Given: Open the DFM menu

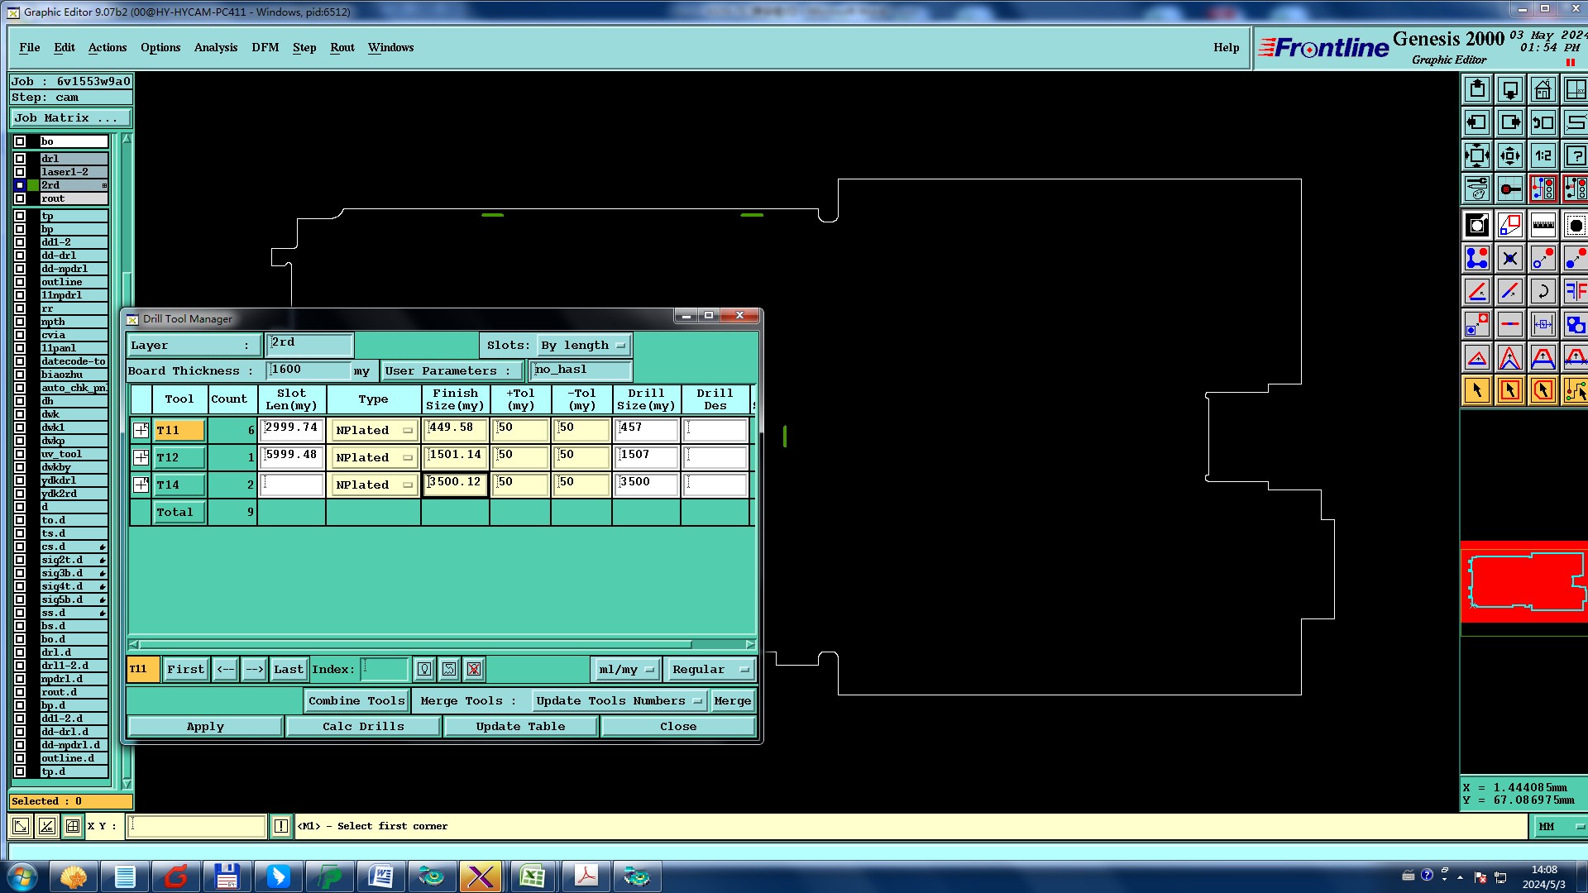Looking at the screenshot, I should (265, 47).
